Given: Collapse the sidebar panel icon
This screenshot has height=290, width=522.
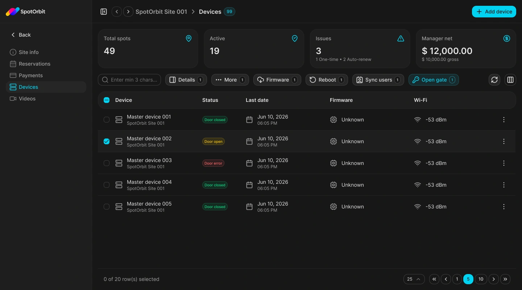Looking at the screenshot, I should click(104, 12).
